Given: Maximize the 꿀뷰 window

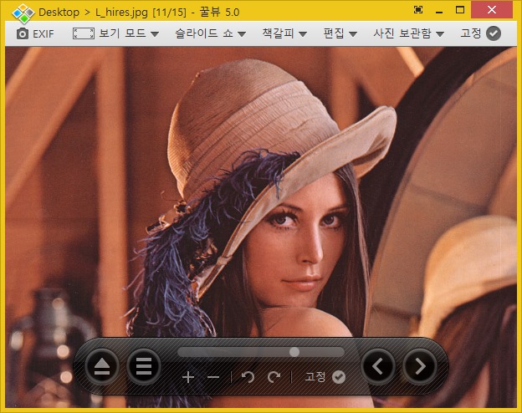Looking at the screenshot, I should pos(460,10).
